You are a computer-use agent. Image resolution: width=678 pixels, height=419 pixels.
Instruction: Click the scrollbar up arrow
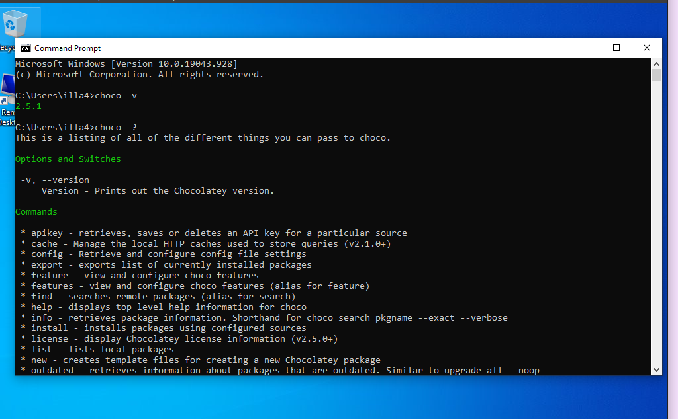(x=656, y=64)
